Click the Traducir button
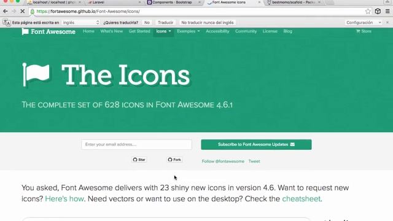This screenshot has width=393, height=221. [x=165, y=23]
